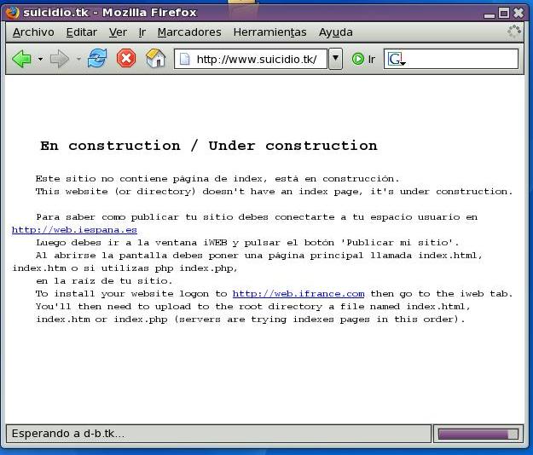Stop loading with the red X icon
This screenshot has width=533, height=455.
point(126,59)
